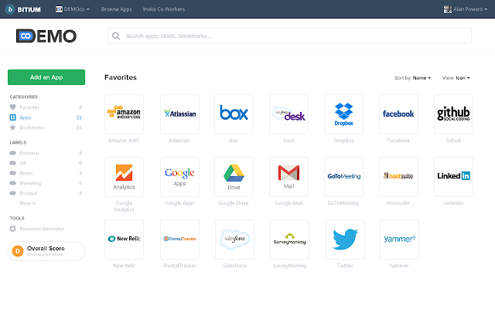Click the Bitium logo in top bar
Image resolution: width=495 pixels, height=309 pixels.
click(23, 9)
